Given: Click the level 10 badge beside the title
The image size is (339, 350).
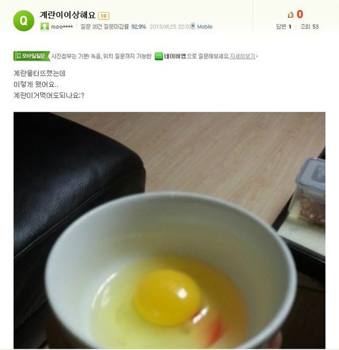Looking at the screenshot, I should 104,16.
